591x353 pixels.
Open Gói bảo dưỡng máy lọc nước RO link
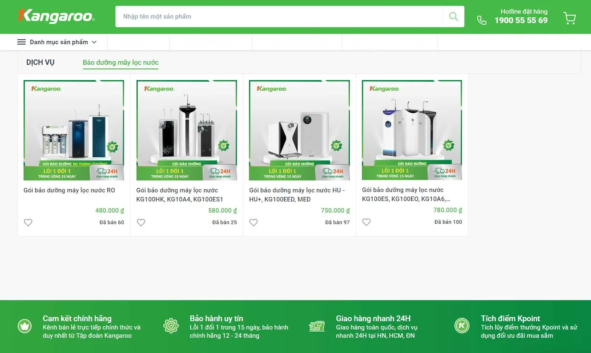pyautogui.click(x=69, y=190)
